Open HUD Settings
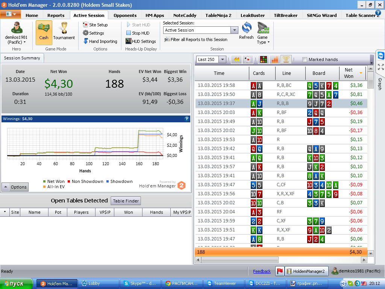The image size is (385, 289). 141,41
